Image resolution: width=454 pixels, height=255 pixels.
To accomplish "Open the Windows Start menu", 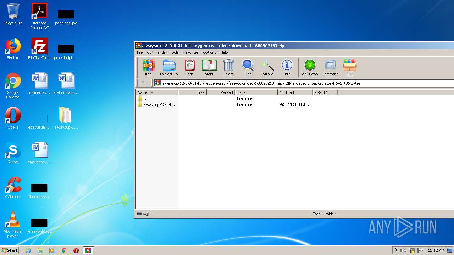I will pos(10,250).
